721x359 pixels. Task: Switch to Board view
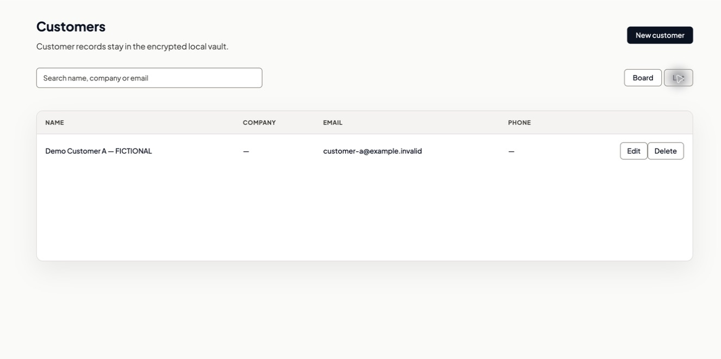click(643, 78)
